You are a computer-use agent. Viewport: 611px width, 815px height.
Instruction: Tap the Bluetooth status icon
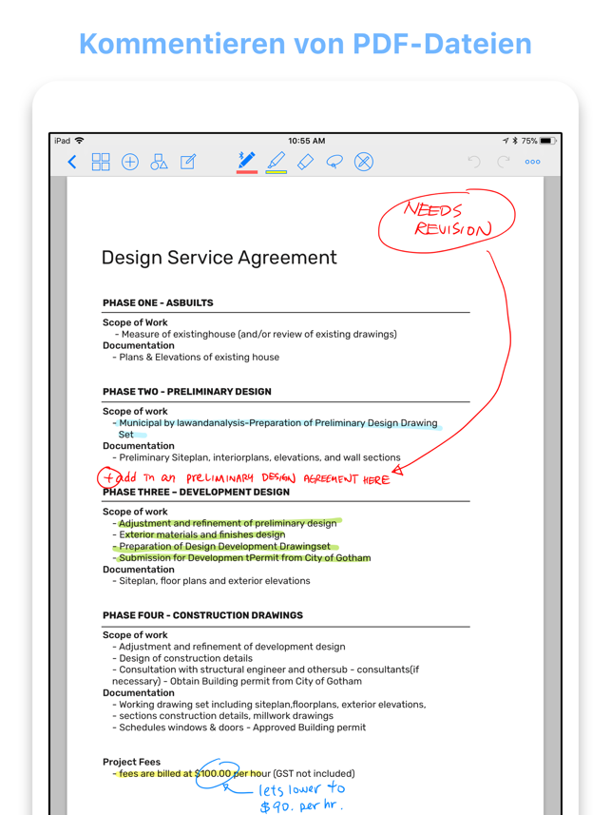515,141
